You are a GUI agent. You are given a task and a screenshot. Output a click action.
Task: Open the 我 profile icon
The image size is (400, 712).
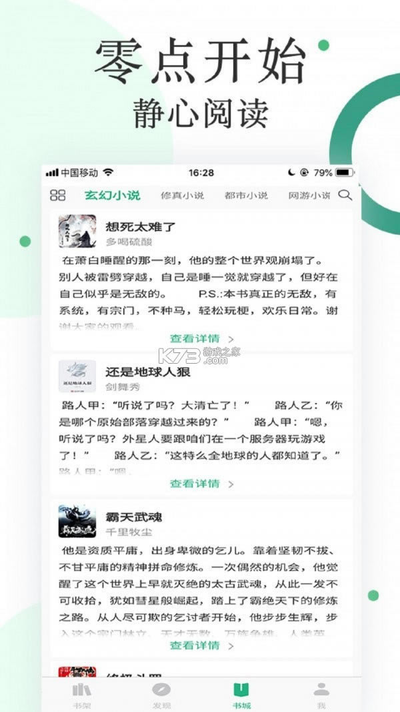pyautogui.click(x=321, y=689)
